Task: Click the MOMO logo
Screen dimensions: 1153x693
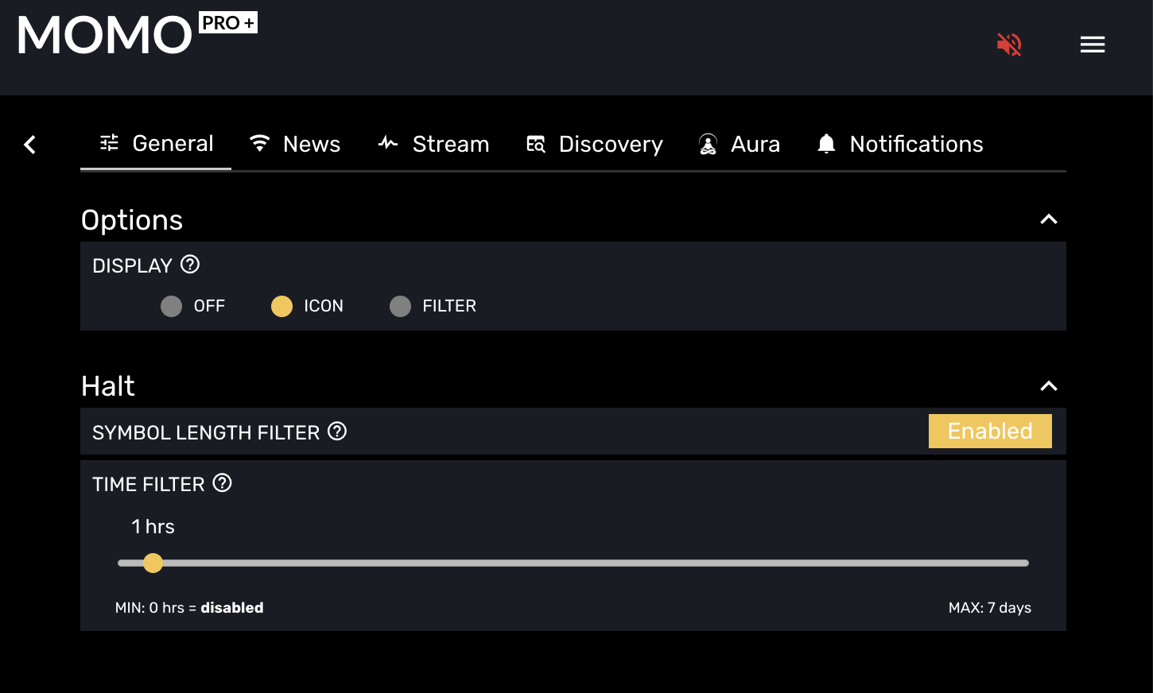Action: click(x=105, y=36)
